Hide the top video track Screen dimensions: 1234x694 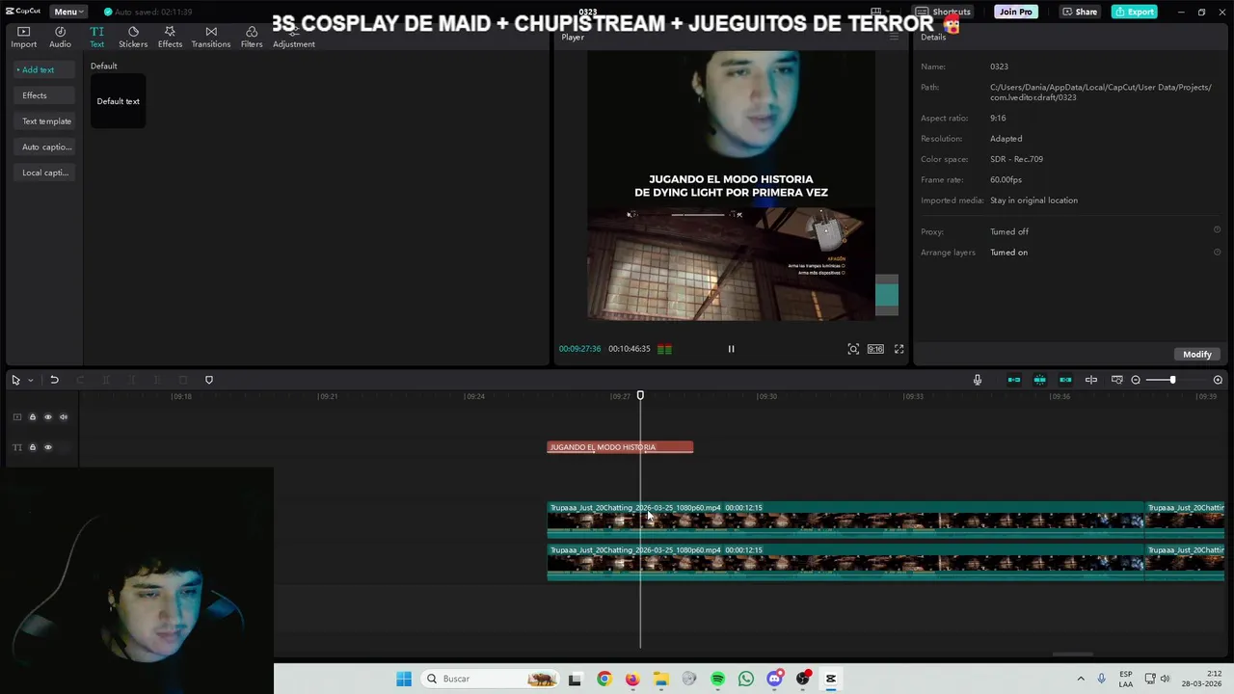point(47,417)
